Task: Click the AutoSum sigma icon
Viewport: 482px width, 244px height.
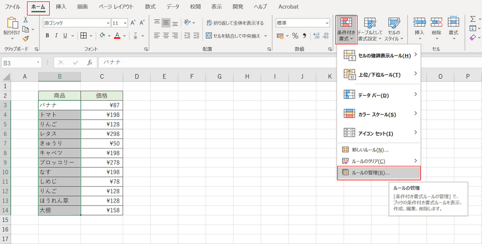Action: [x=473, y=19]
